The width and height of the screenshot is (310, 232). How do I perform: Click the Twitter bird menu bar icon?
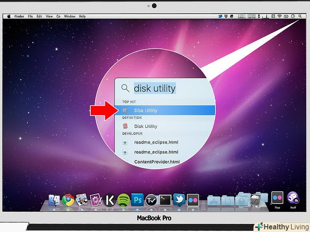pos(220,17)
